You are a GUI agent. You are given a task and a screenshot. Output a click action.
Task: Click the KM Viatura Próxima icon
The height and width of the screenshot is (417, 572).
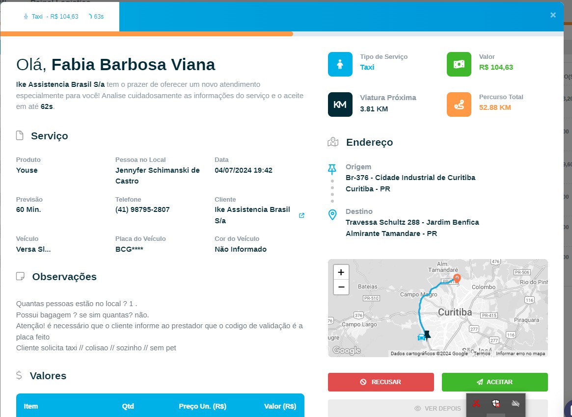pyautogui.click(x=340, y=104)
